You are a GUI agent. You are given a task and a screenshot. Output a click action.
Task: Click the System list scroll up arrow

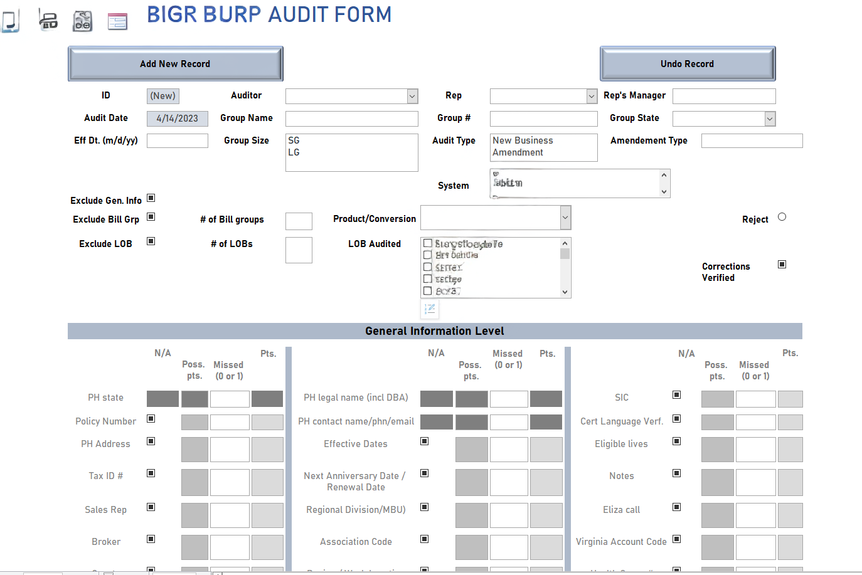click(664, 175)
